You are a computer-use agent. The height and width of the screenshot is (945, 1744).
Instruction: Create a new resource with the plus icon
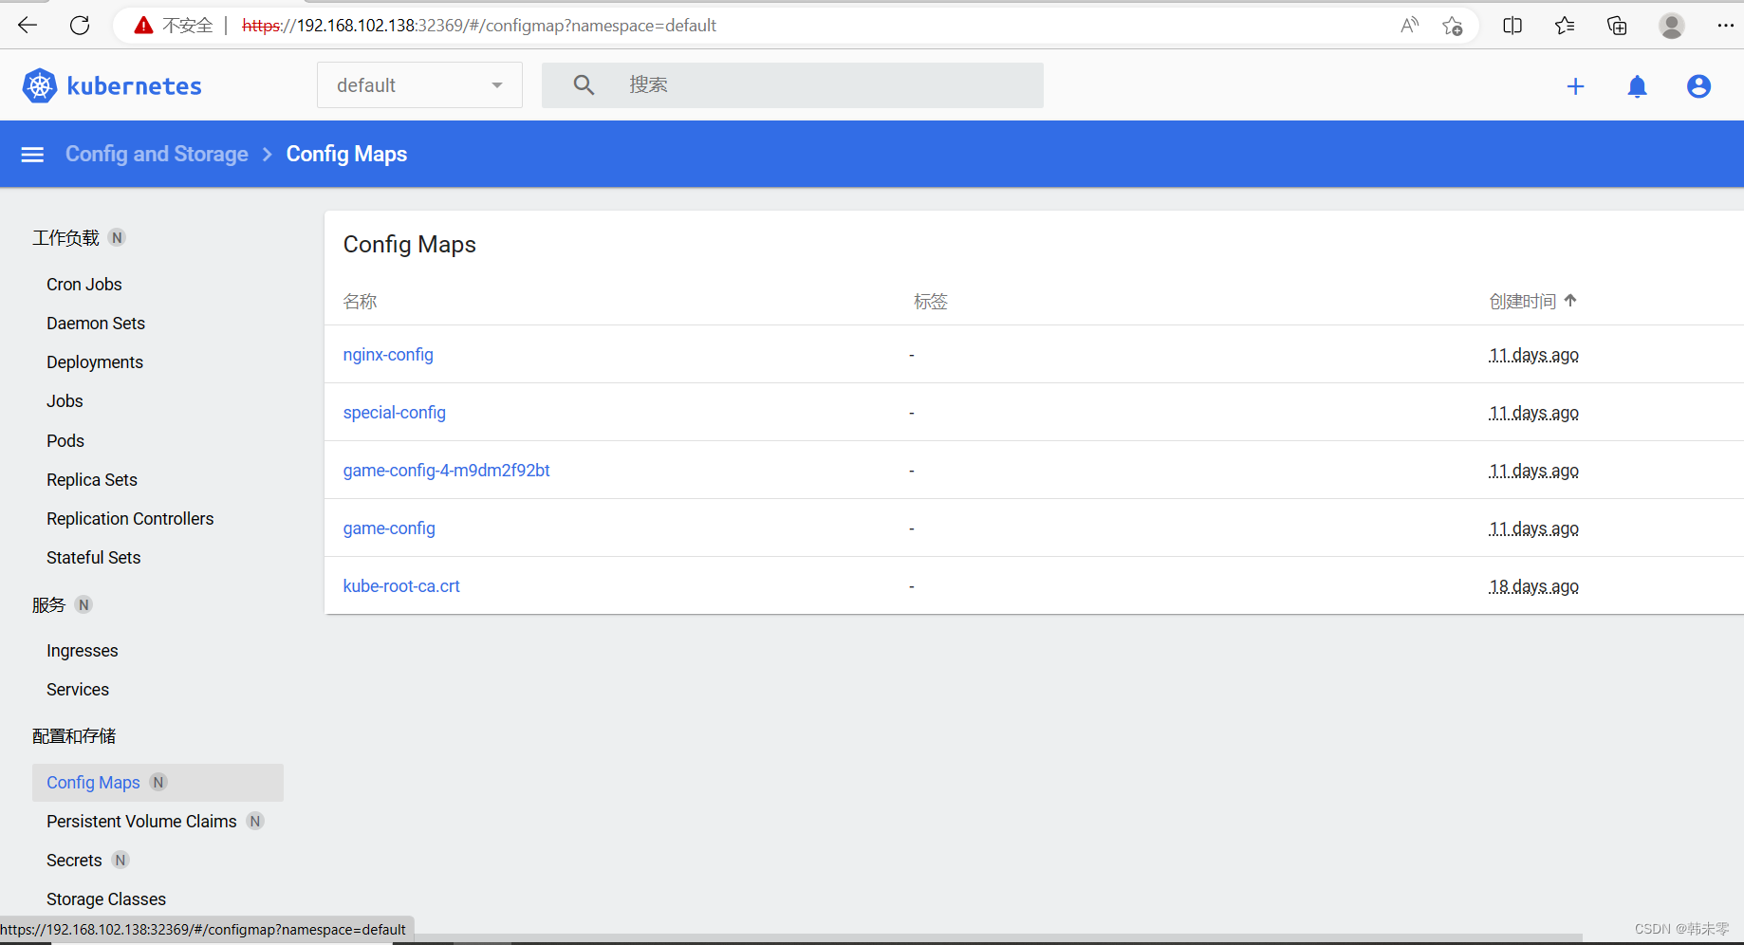point(1575,85)
